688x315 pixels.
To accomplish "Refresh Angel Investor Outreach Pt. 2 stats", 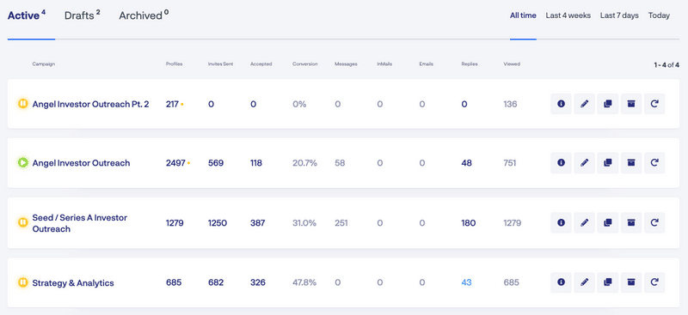I will click(654, 104).
